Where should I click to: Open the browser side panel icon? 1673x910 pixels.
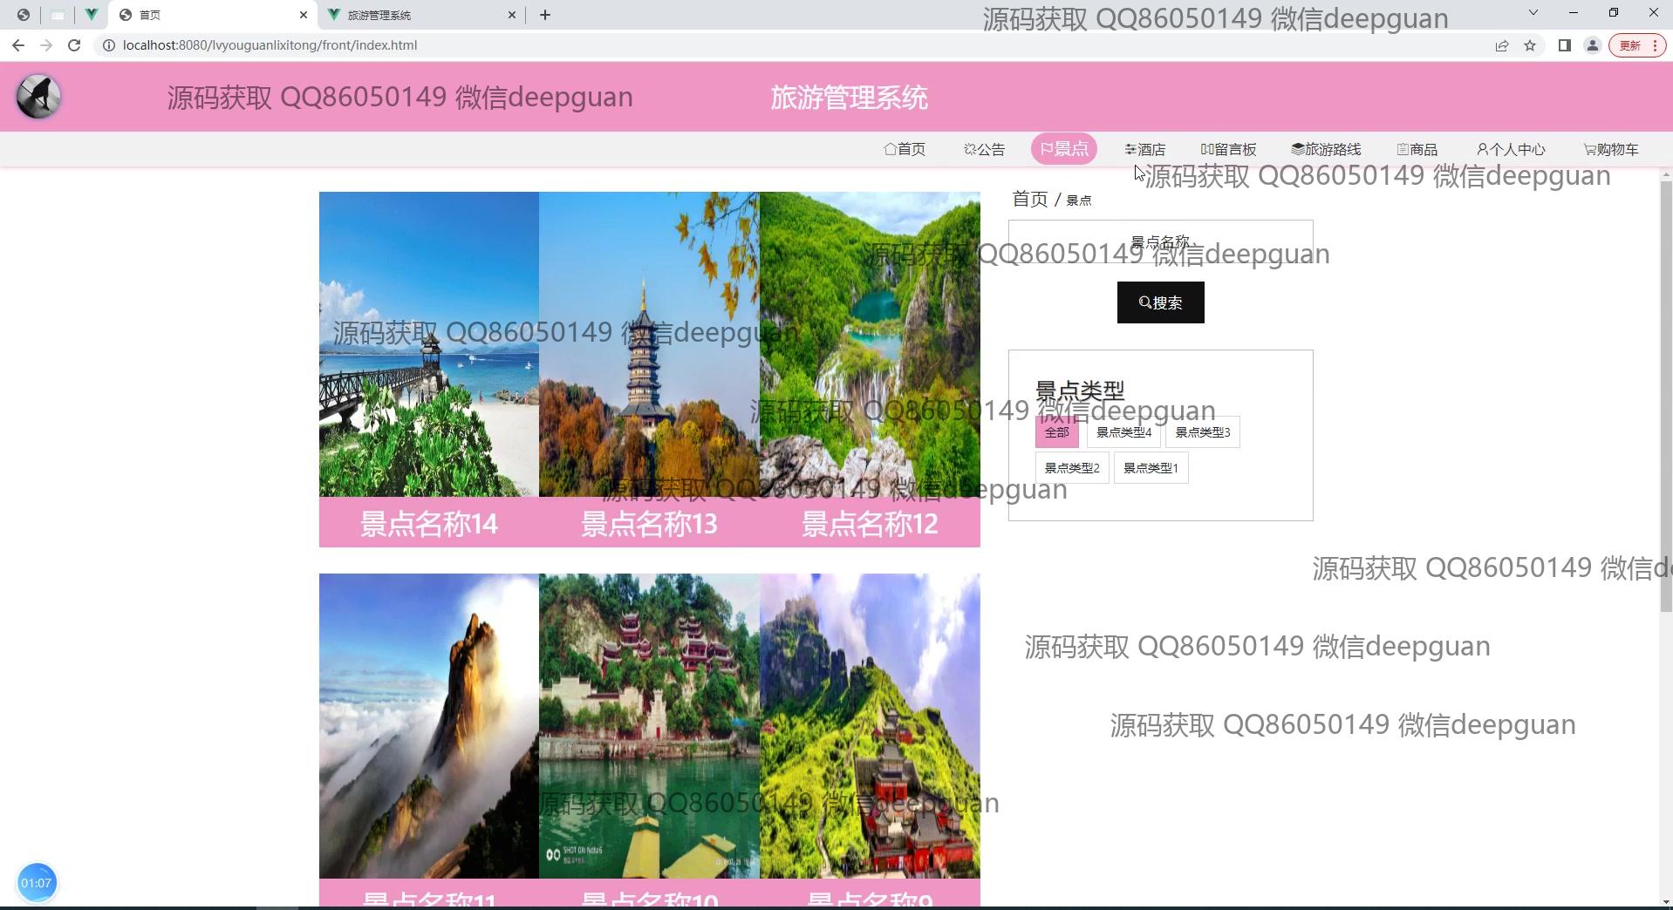click(1565, 45)
